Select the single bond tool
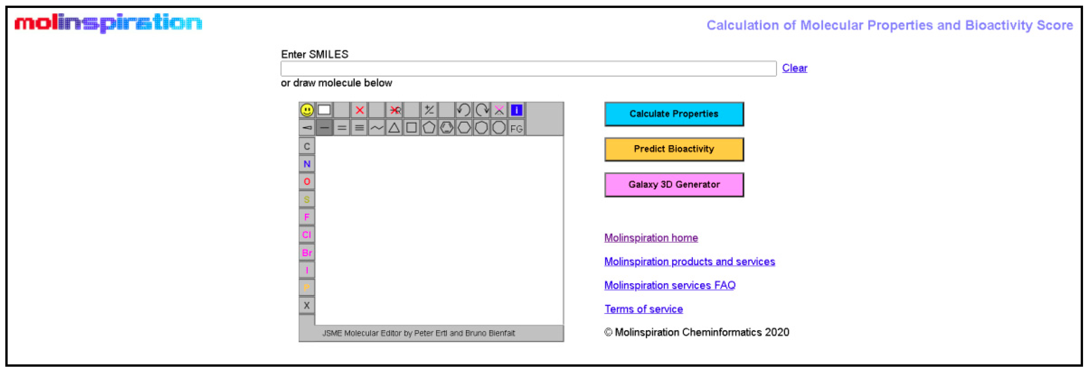Screen dimensions: 1090x372 324,128
